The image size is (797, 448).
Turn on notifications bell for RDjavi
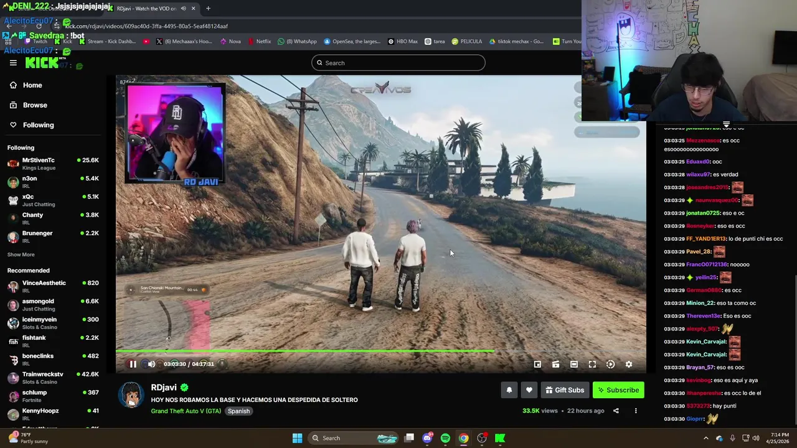pyautogui.click(x=509, y=390)
